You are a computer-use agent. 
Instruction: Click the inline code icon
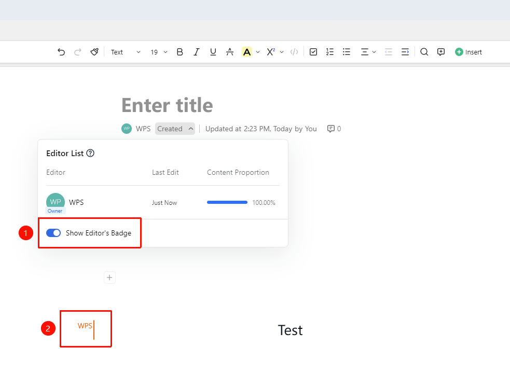pos(294,52)
